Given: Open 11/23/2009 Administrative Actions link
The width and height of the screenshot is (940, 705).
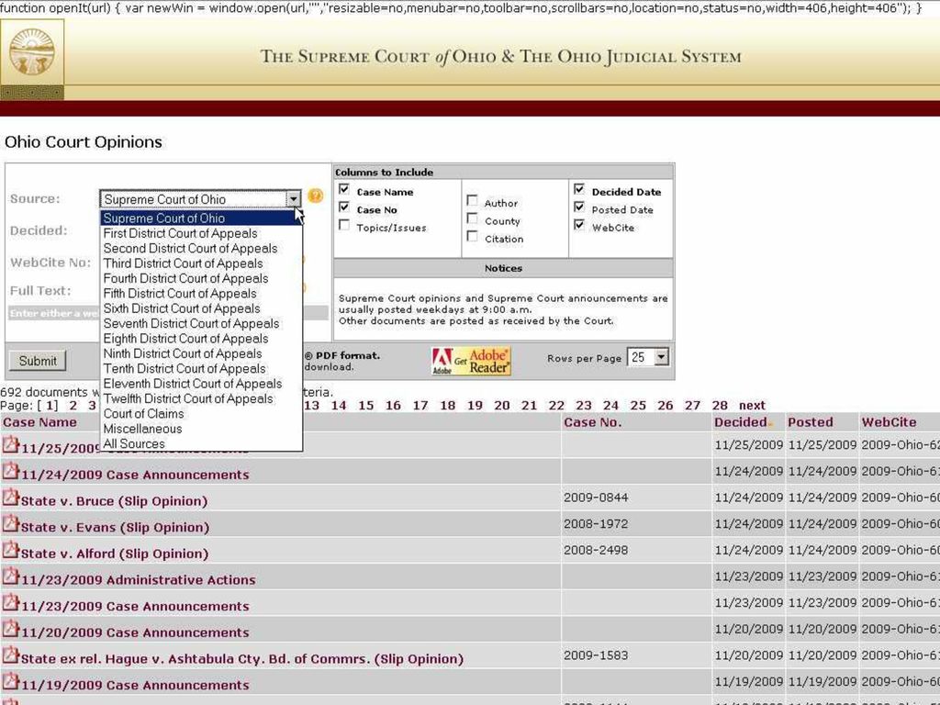Looking at the screenshot, I should (x=138, y=580).
